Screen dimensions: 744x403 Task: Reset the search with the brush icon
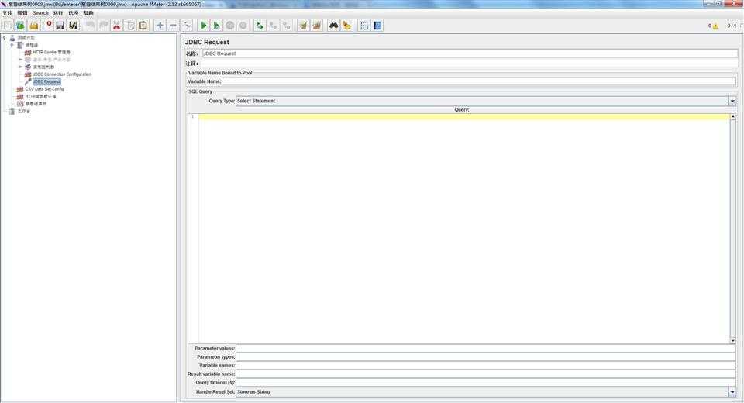tap(347, 26)
